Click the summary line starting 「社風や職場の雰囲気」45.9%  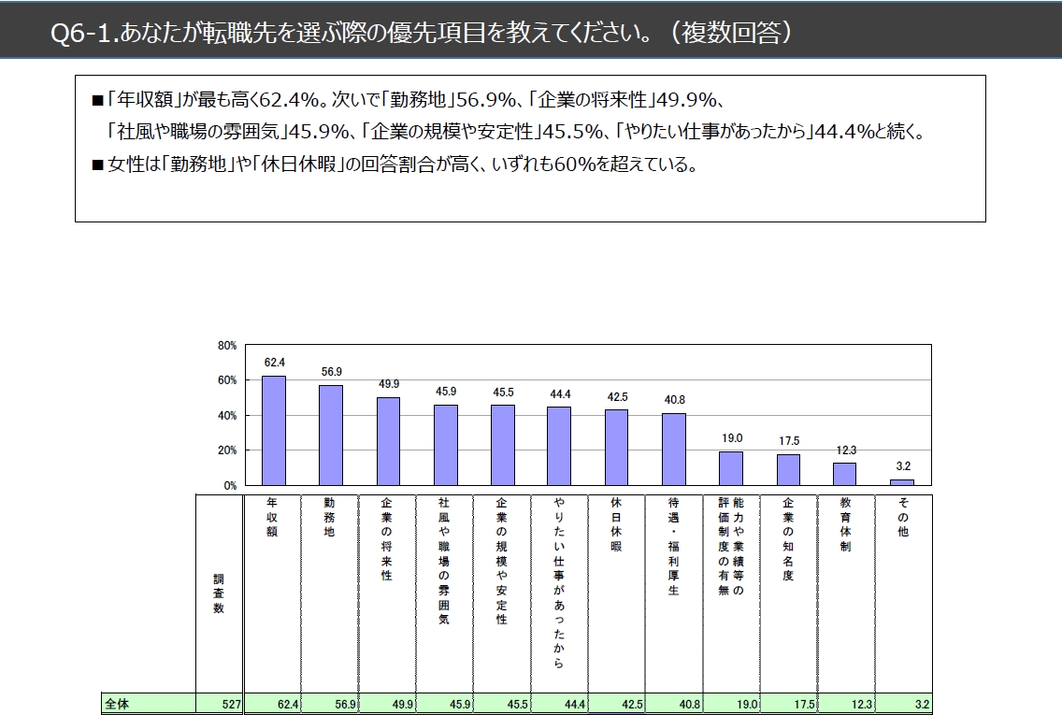(x=516, y=132)
